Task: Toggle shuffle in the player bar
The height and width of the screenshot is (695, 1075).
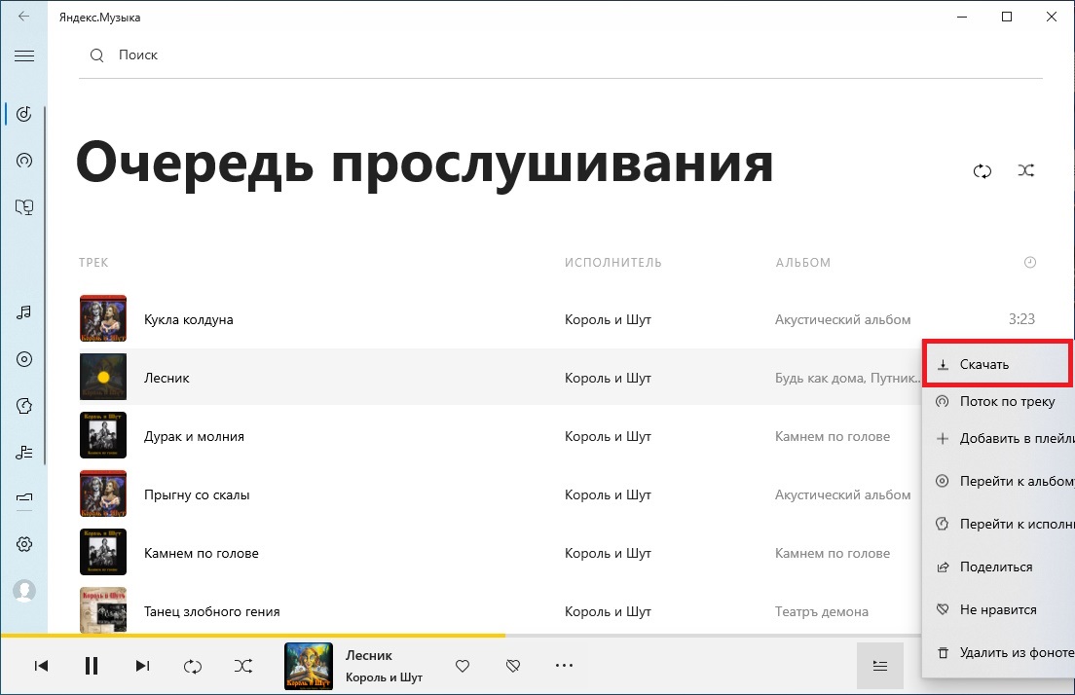Action: [243, 666]
